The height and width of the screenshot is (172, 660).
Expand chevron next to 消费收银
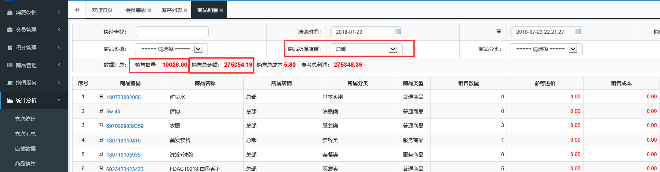tap(58, 12)
